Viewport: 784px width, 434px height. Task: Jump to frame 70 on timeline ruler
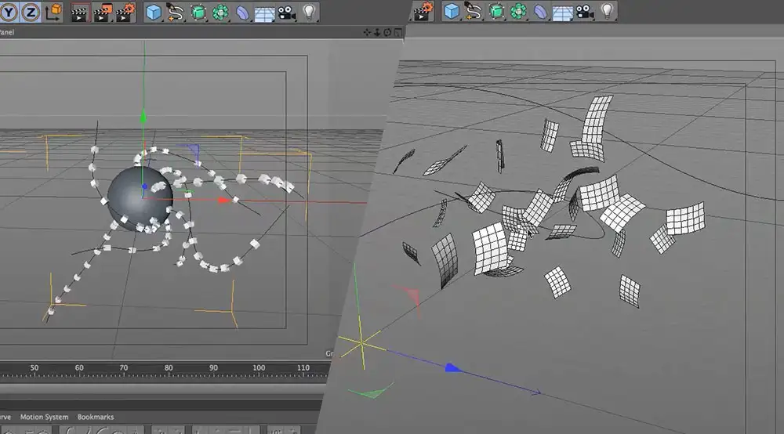[x=124, y=370]
